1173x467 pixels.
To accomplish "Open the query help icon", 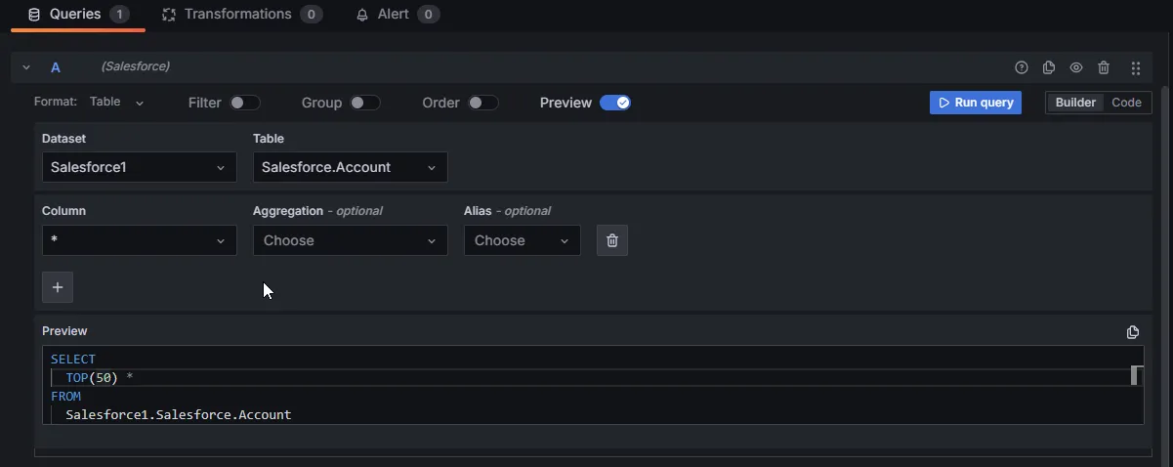I will [1022, 67].
